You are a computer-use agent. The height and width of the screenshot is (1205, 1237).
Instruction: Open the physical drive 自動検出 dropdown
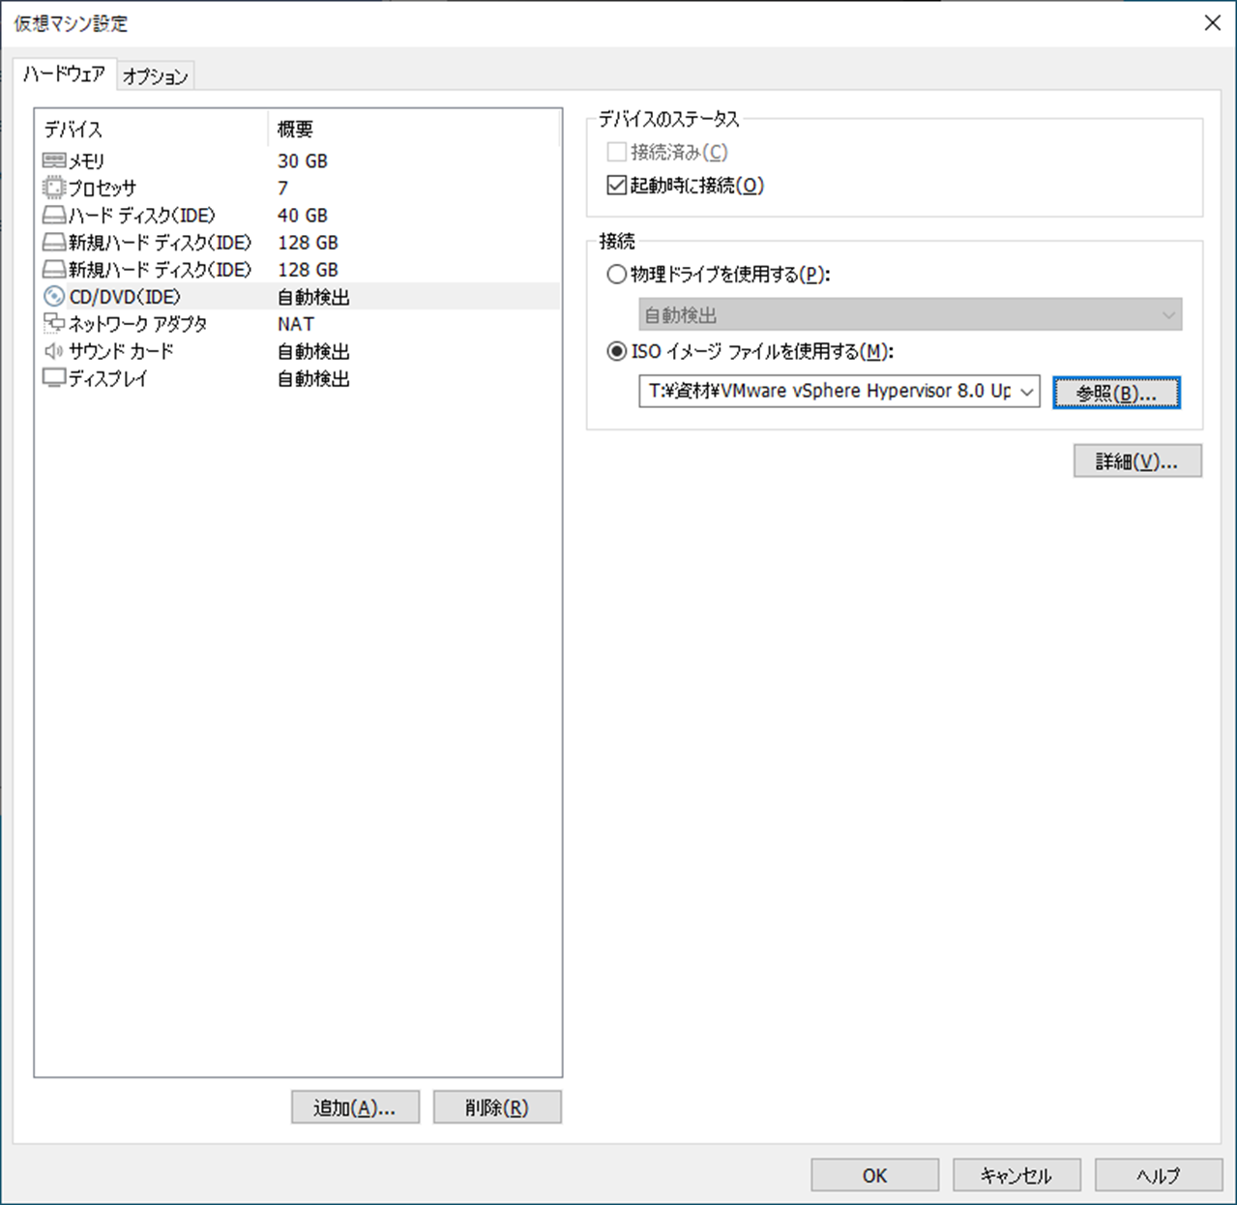point(910,314)
